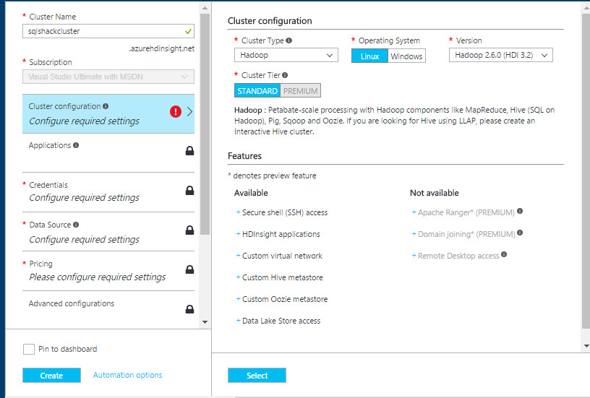This screenshot has height=398, width=590.
Task: Switch operating system to Windows
Action: pyautogui.click(x=406, y=56)
